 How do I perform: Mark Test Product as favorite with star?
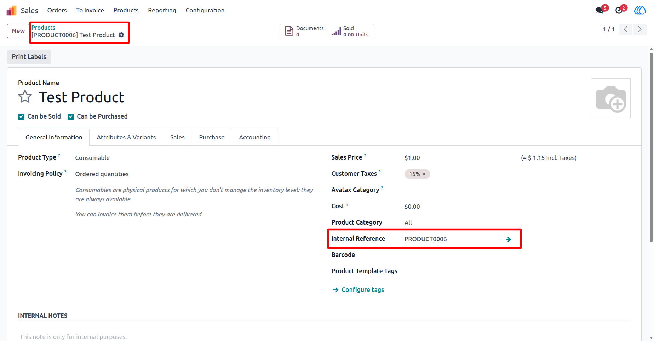coord(25,96)
